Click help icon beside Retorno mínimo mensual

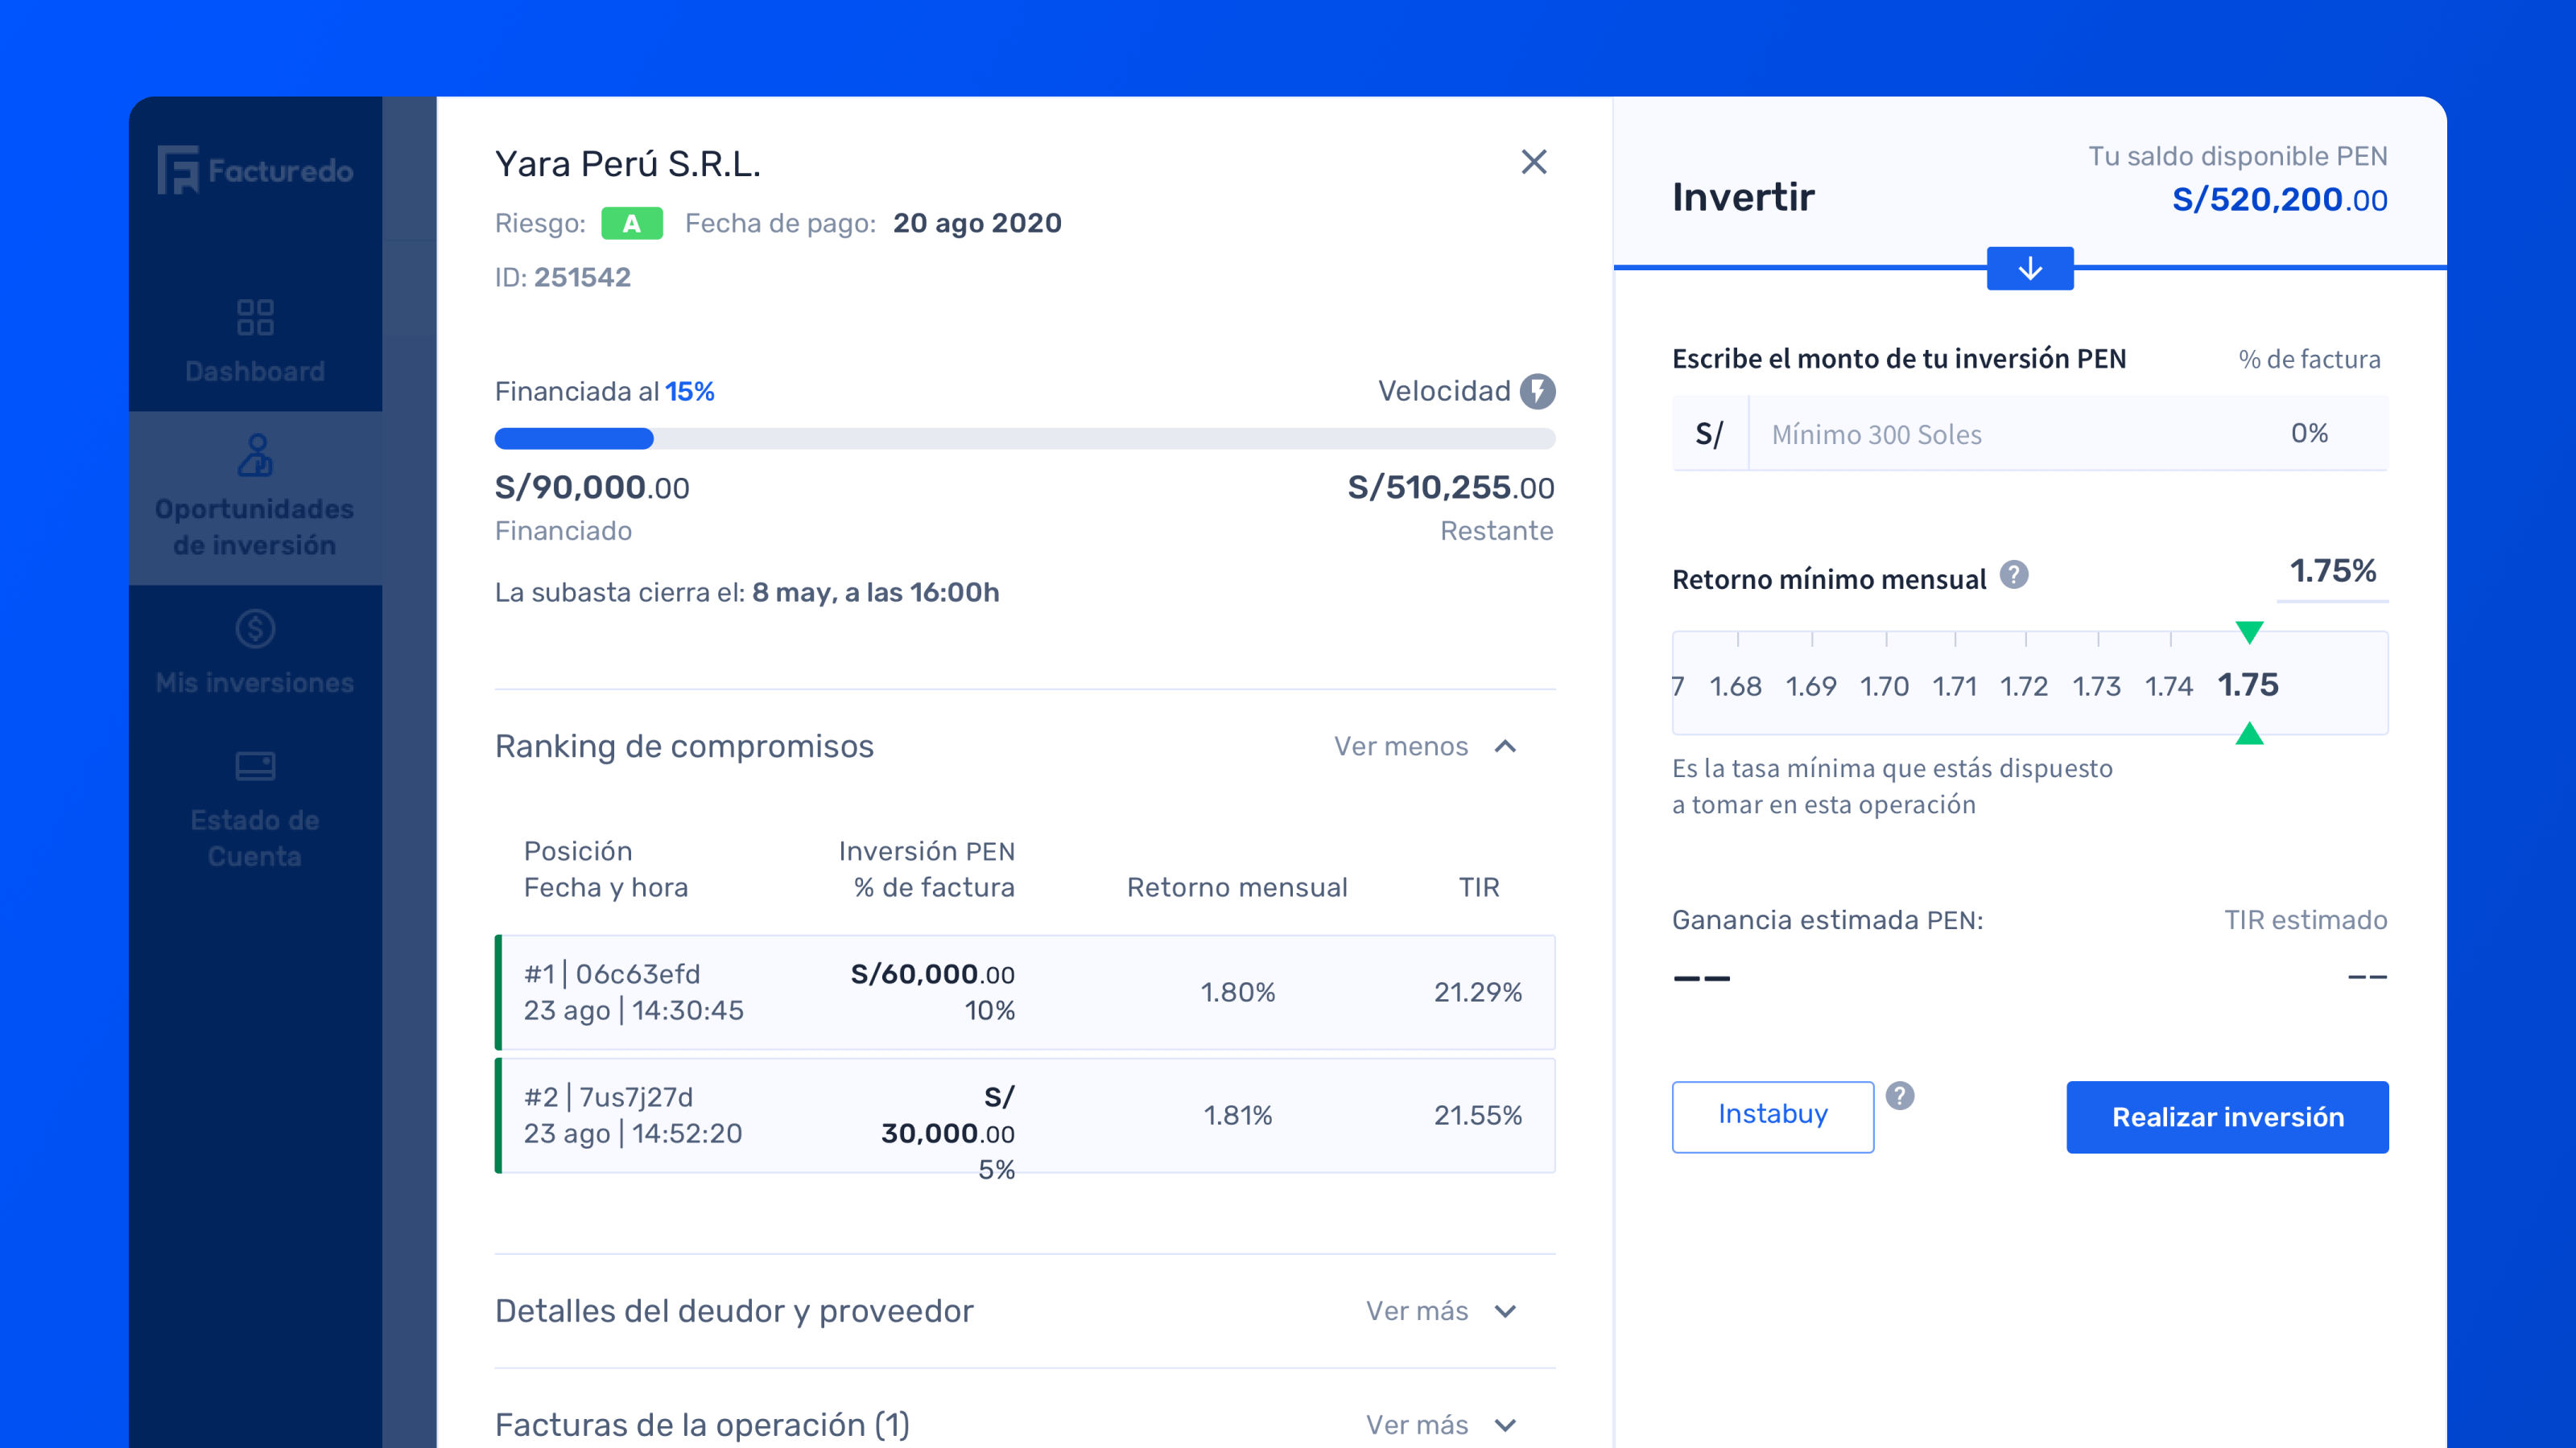(2013, 576)
